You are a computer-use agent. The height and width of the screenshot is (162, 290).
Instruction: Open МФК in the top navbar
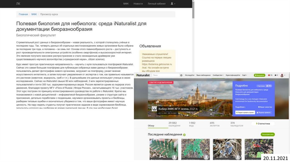pyautogui.click(x=126, y=3)
